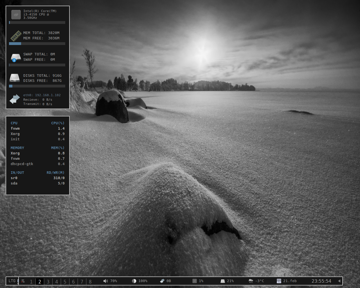Click the swap drive icon
The image size is (360, 288).
(16, 57)
